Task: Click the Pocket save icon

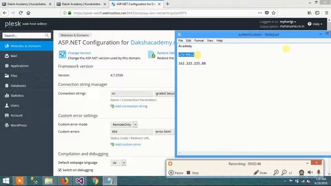Action: (x=267, y=13)
